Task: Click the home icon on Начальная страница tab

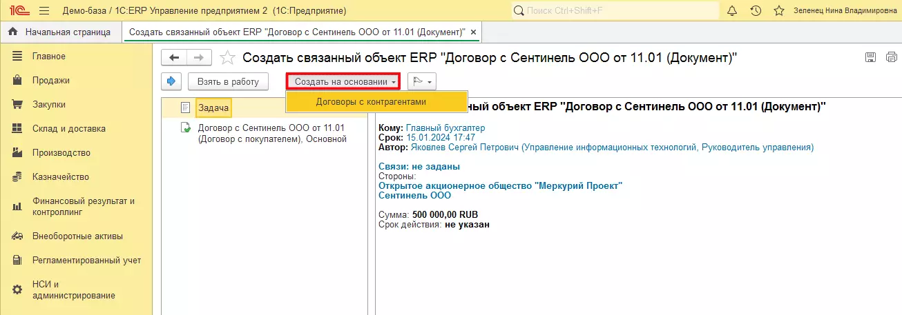Action: click(12, 32)
